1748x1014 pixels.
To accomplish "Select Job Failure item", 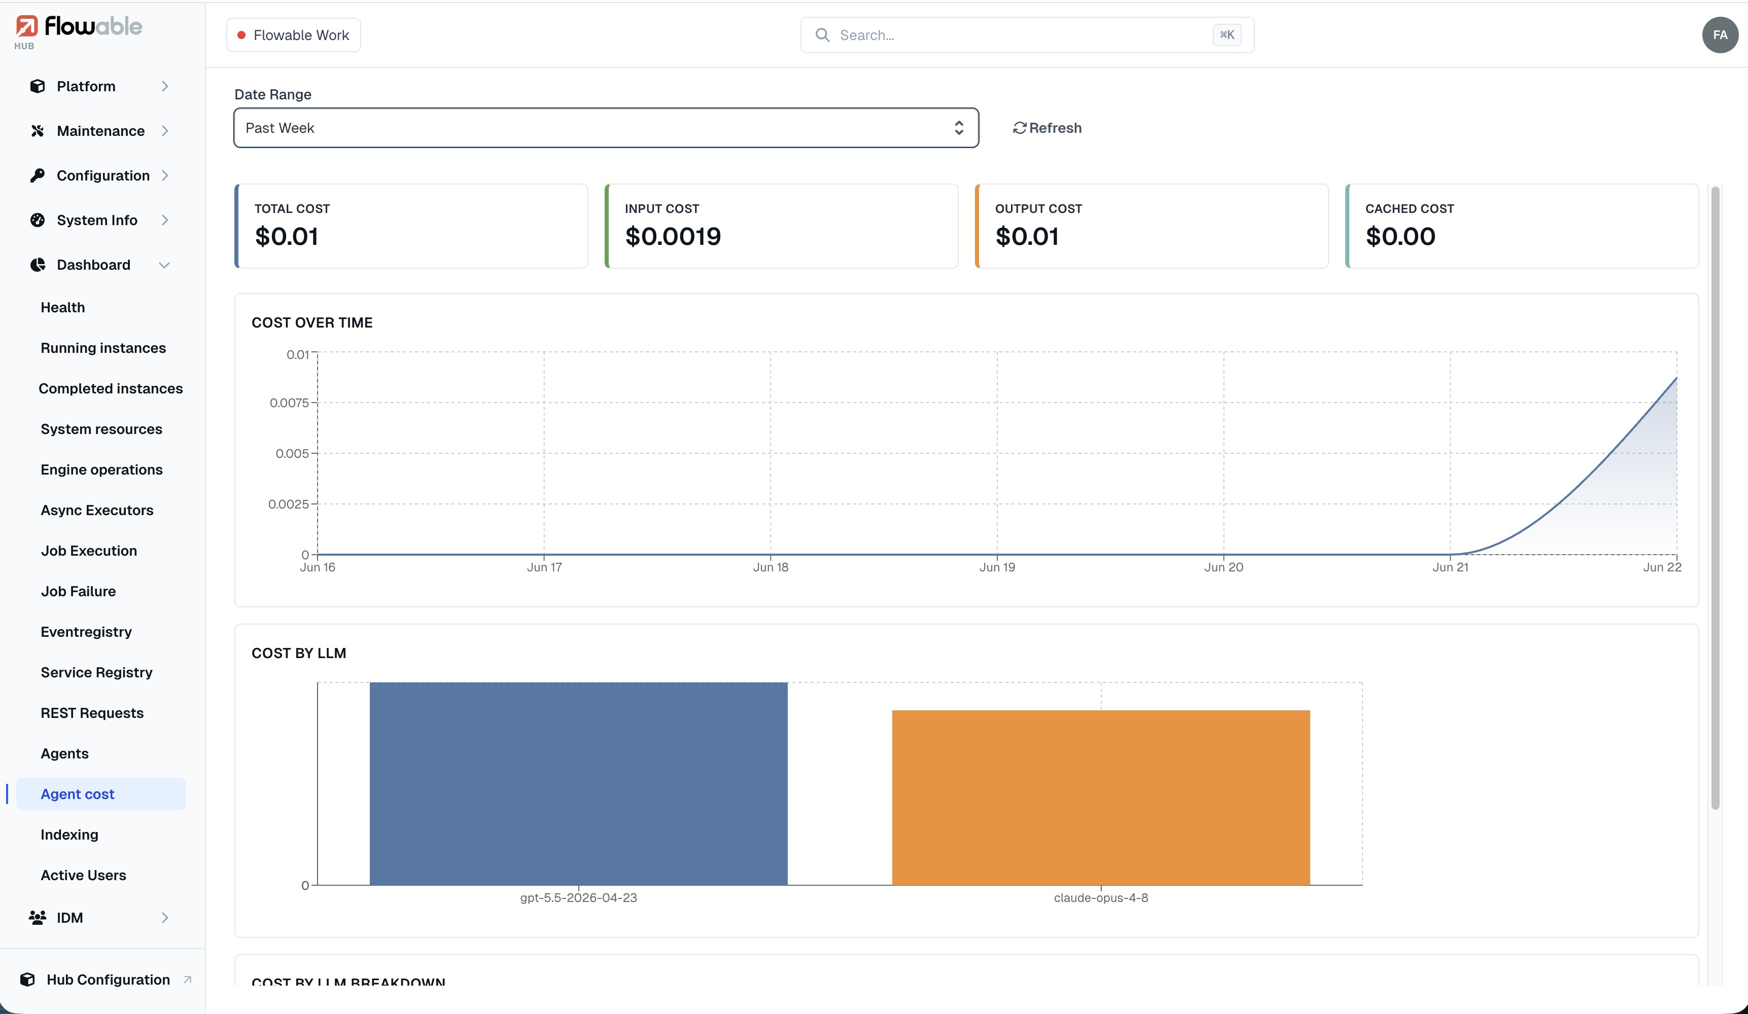I will tap(78, 591).
